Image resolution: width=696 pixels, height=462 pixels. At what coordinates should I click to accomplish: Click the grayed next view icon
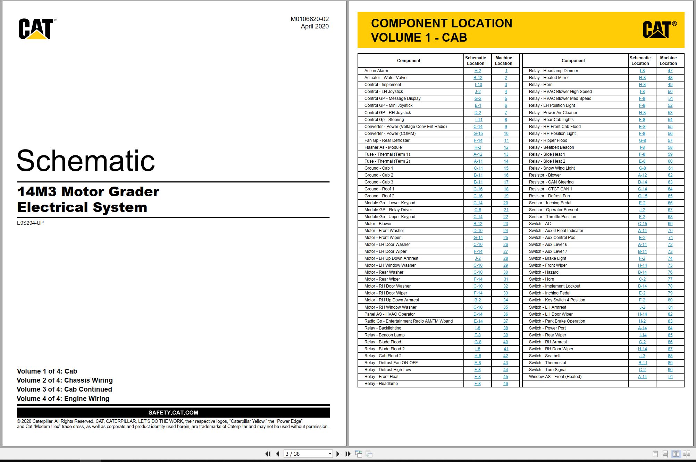point(369,454)
